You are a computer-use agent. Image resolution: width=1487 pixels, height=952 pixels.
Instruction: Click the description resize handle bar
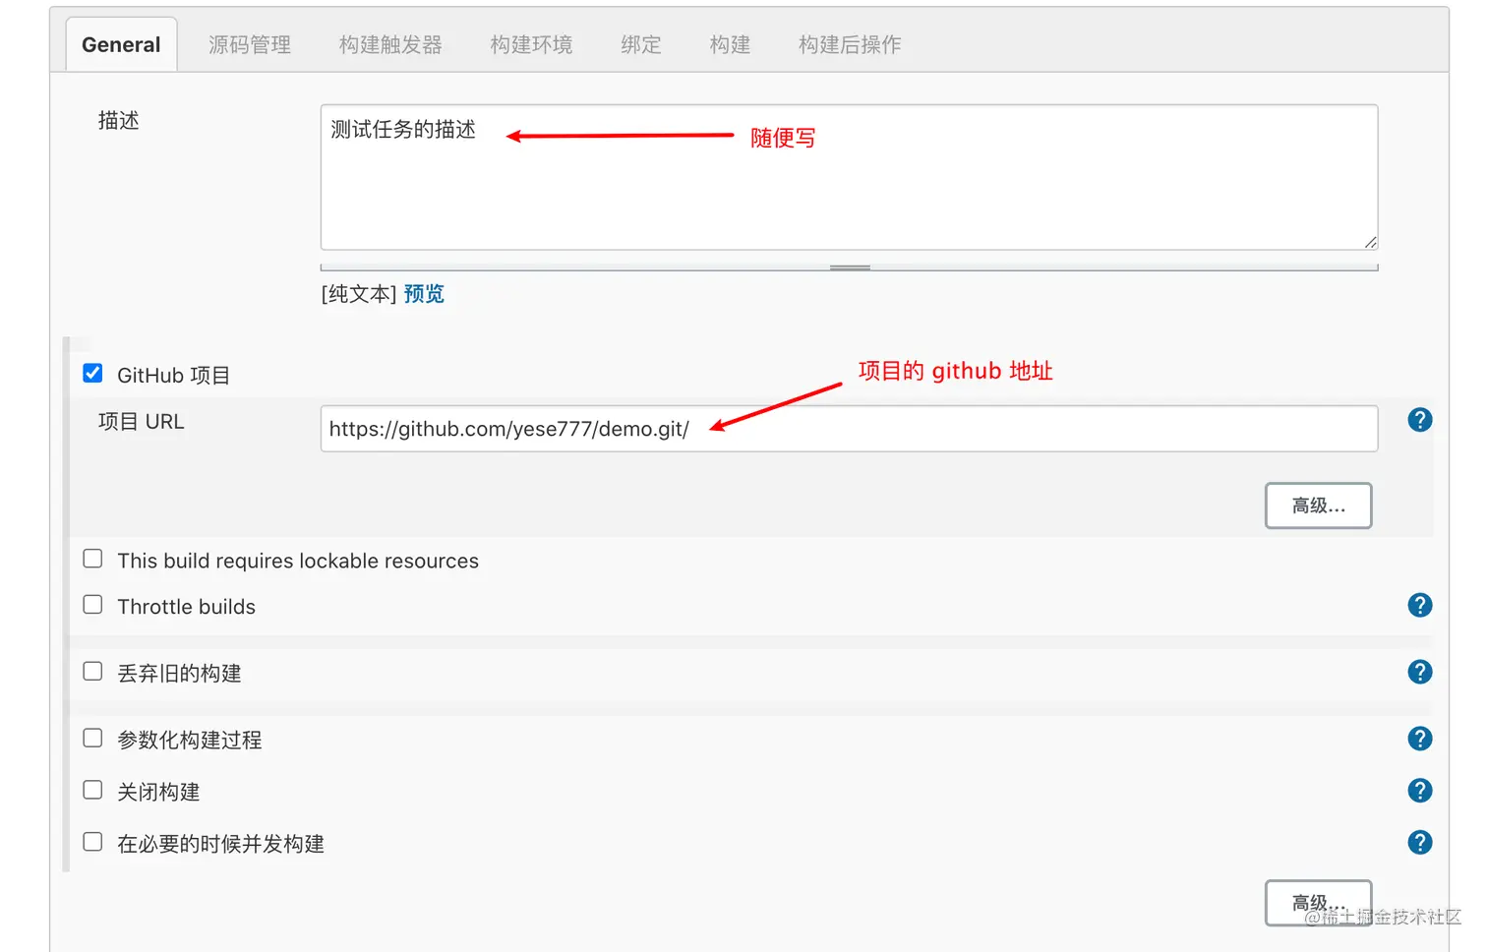(x=849, y=267)
